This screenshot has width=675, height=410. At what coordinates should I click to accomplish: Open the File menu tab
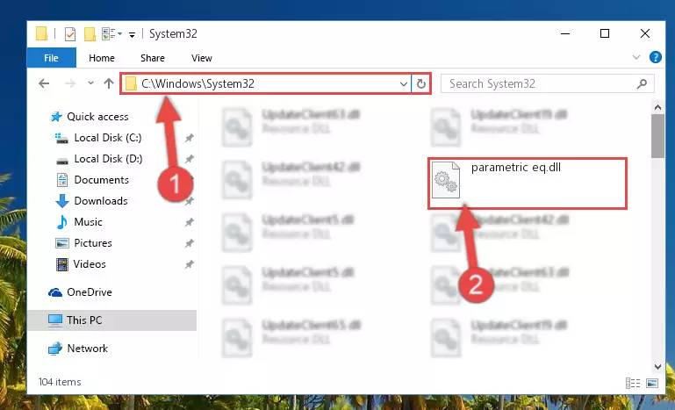51,58
